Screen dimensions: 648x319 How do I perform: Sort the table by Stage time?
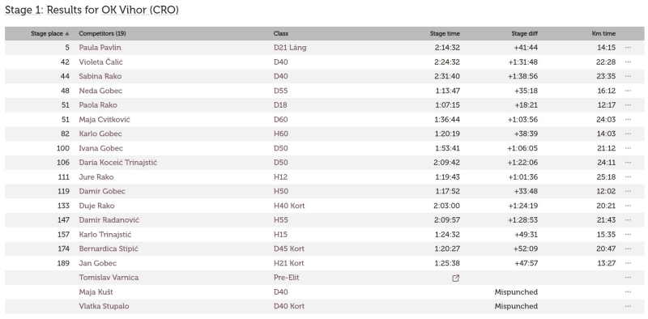coord(445,33)
